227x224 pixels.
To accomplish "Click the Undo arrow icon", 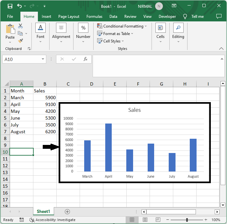I will pyautogui.click(x=19, y=6).
